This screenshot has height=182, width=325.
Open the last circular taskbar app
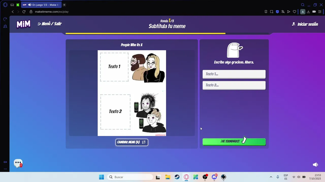[x=223, y=177]
